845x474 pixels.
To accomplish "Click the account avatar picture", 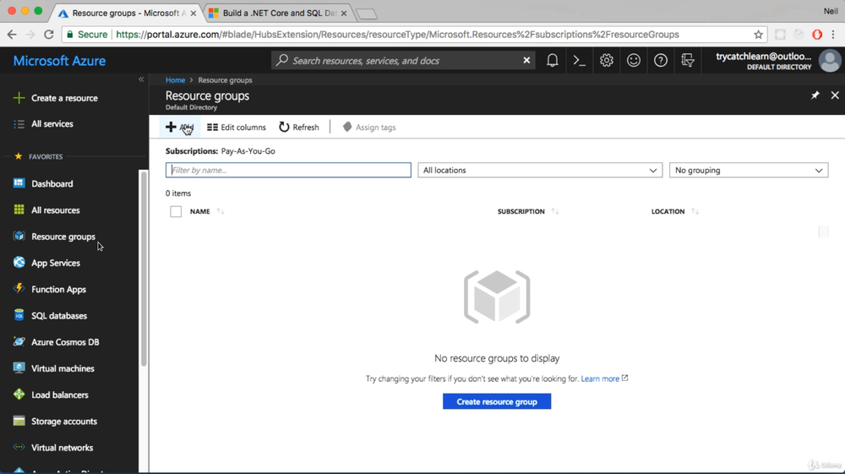I will pos(830,60).
